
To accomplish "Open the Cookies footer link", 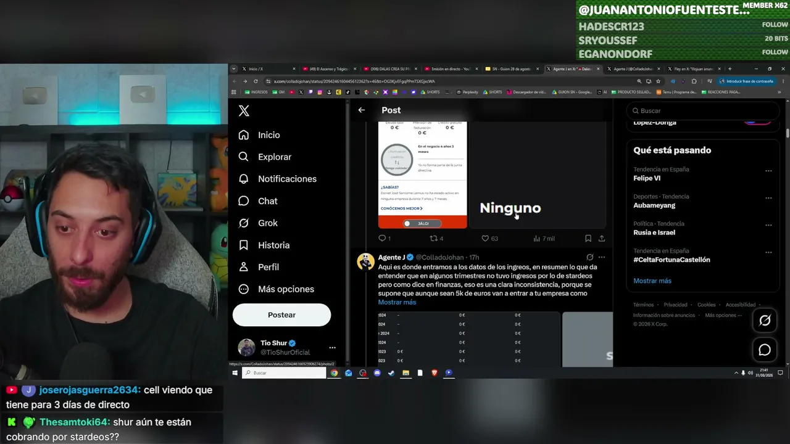I will tap(706, 305).
